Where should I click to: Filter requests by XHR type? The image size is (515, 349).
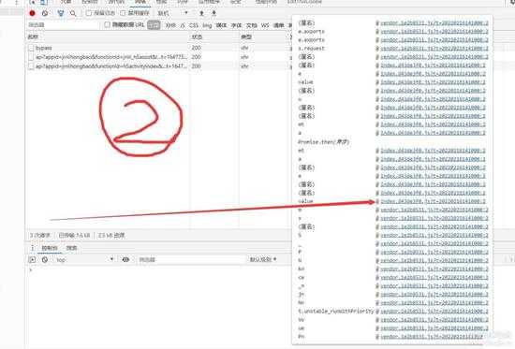170,25
